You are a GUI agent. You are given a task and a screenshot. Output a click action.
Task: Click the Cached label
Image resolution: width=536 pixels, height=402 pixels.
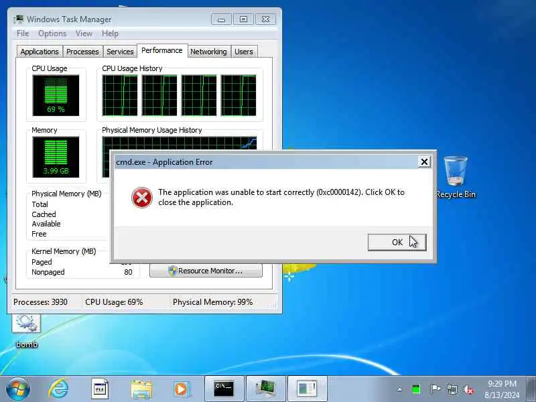44,214
